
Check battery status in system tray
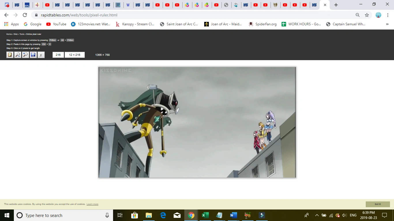coord(324,215)
